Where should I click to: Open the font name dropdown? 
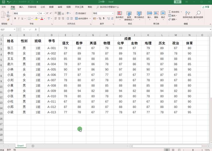(x=37, y=13)
